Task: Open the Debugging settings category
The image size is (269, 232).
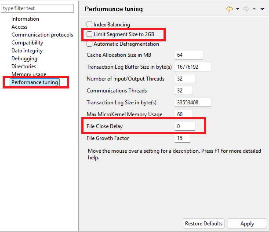Action: click(x=24, y=59)
